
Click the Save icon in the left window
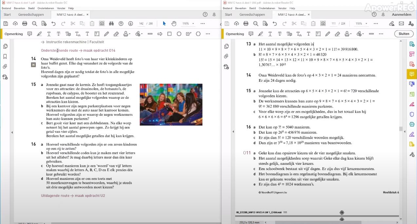[6, 24]
